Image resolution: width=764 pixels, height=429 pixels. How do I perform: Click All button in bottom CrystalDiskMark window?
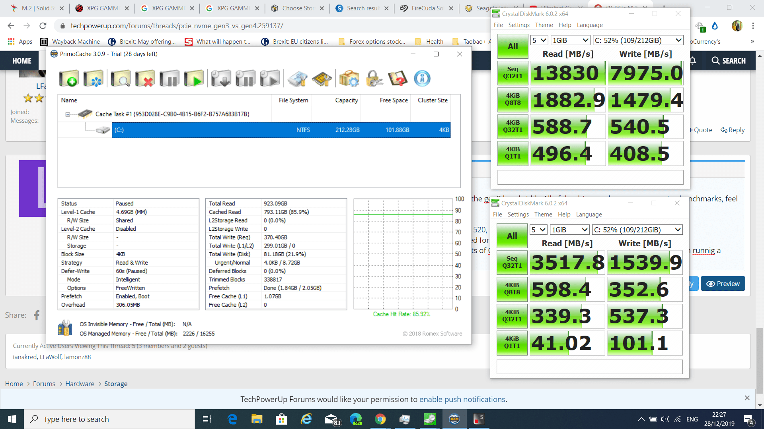[512, 236]
